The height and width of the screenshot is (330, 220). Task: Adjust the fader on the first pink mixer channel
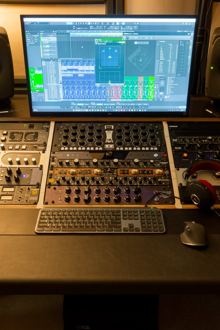pos(113,92)
